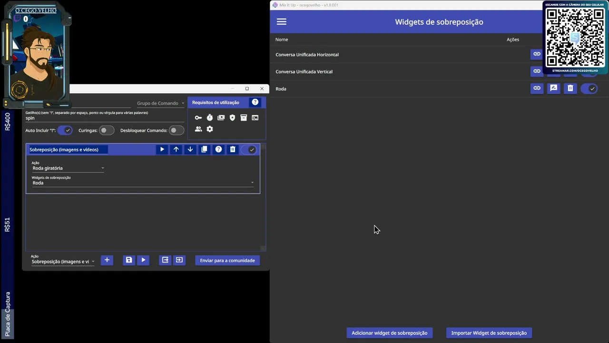
Task: Disable the Roda widget toggle
Action: (589, 89)
